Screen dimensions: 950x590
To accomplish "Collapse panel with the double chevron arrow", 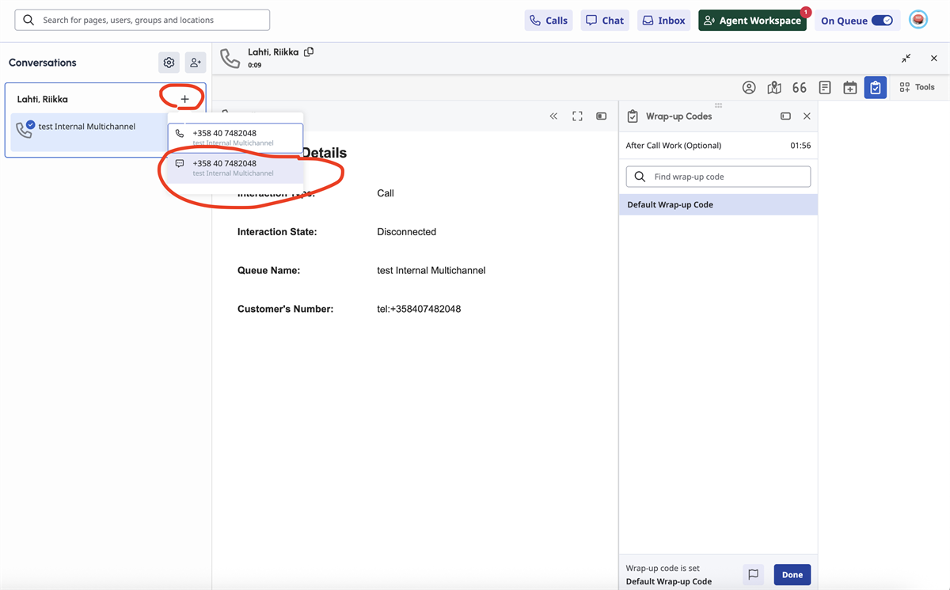I will [x=553, y=116].
